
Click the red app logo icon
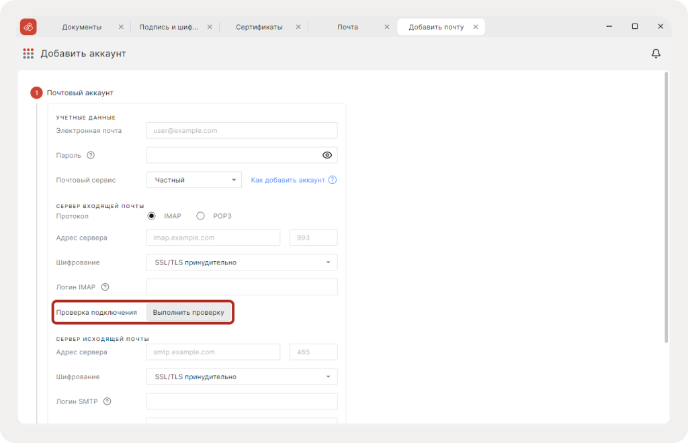(28, 27)
